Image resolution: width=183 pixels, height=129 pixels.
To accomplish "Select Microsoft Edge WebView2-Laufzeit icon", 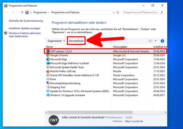I will click(x=48, y=63).
